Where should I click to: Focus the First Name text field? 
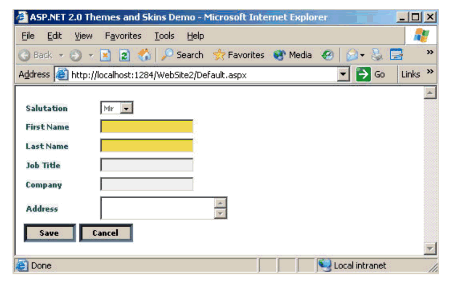(x=146, y=127)
